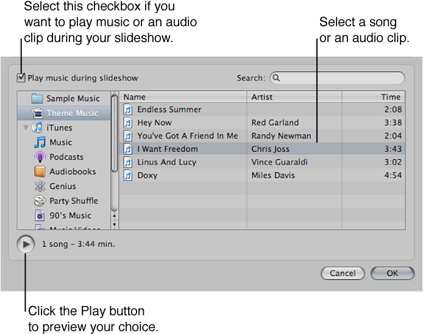Select the Podcasts icon in sidebar
423x334 pixels.
tap(40, 157)
